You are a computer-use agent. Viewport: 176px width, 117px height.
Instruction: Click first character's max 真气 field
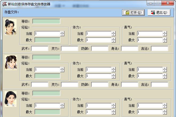click(150, 40)
